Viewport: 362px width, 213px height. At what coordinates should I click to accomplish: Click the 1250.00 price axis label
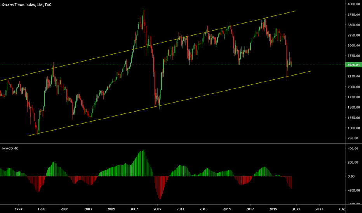pos(354,118)
